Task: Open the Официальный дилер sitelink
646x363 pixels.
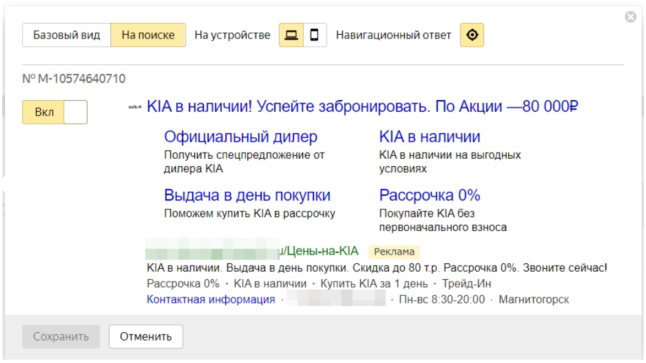Action: [x=241, y=137]
